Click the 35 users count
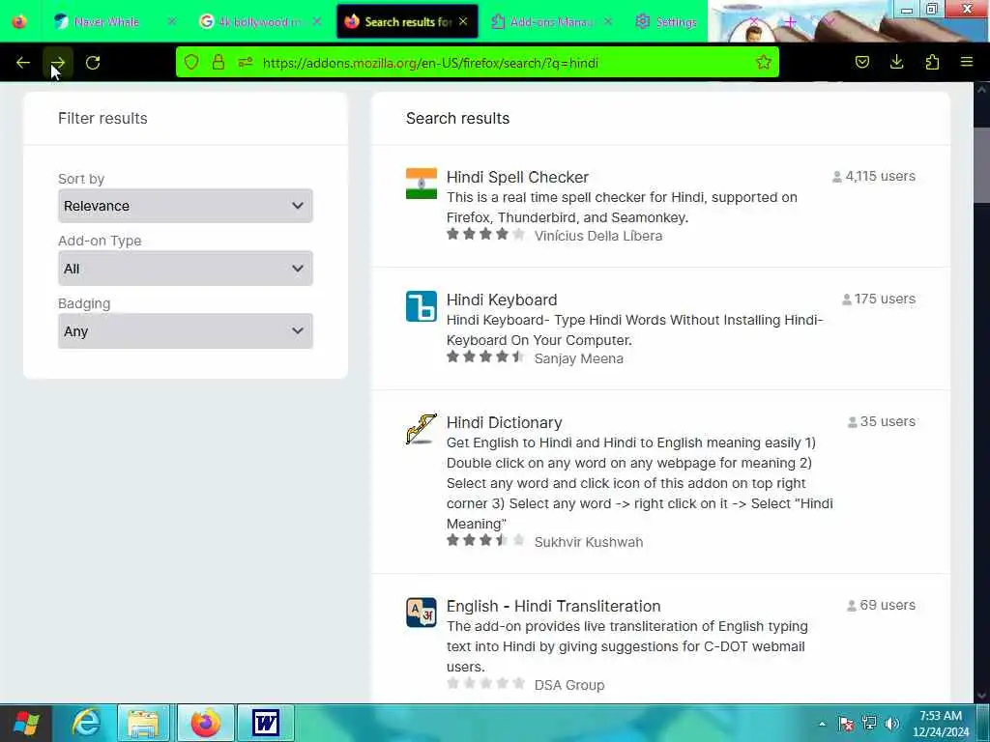Screen dimensions: 990x742 [x=882, y=421]
